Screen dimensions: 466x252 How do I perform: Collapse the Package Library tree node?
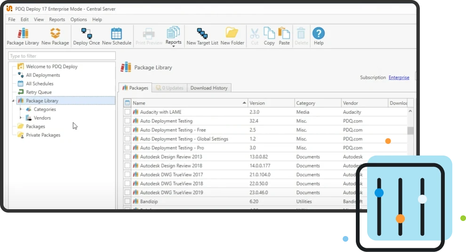click(13, 101)
